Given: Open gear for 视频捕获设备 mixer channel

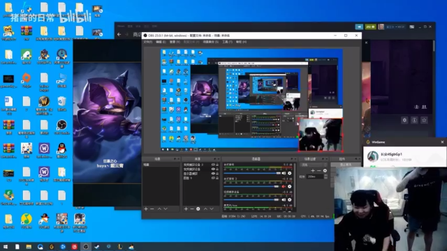Looking at the screenshot, I should (x=290, y=200).
